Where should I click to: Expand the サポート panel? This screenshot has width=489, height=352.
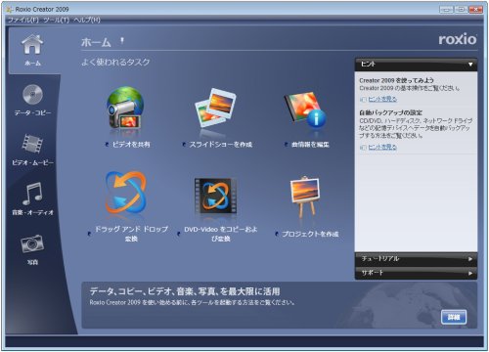click(416, 273)
